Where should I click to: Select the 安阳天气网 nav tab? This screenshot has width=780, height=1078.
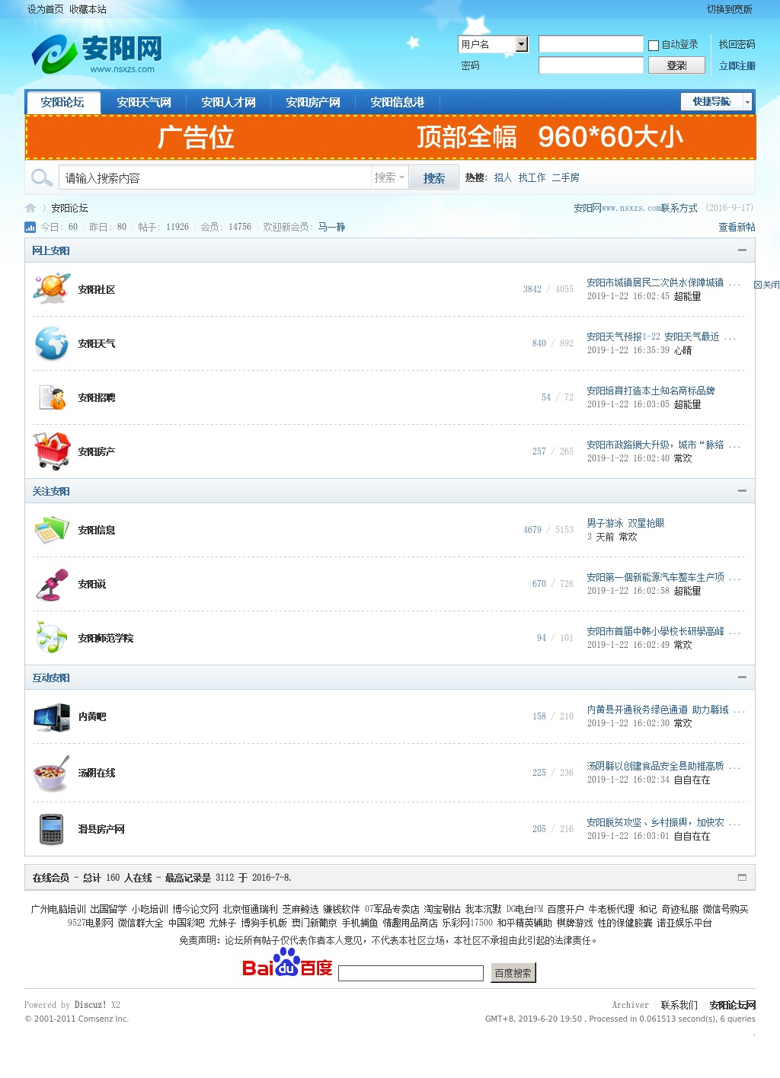coord(144,102)
